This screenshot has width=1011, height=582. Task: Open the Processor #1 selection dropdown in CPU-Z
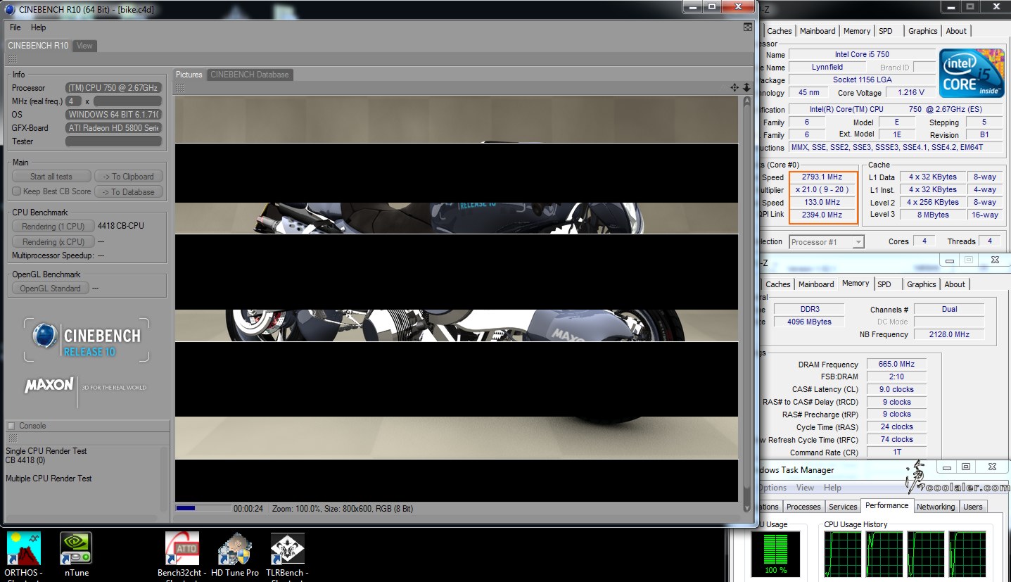tap(827, 242)
